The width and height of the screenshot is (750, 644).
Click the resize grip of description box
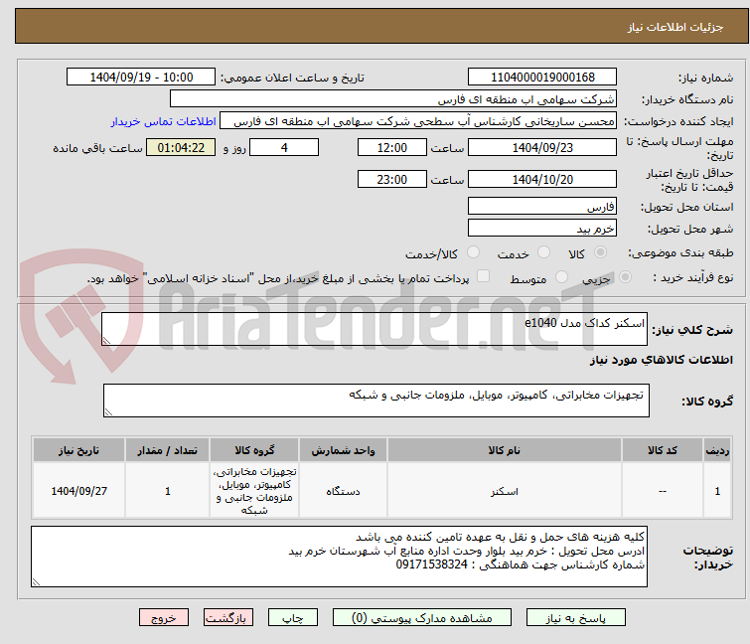click(x=106, y=341)
